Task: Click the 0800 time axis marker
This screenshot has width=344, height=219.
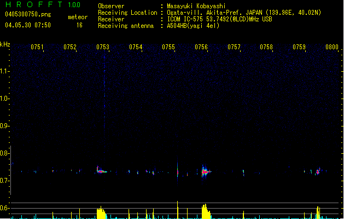Action: [332, 47]
